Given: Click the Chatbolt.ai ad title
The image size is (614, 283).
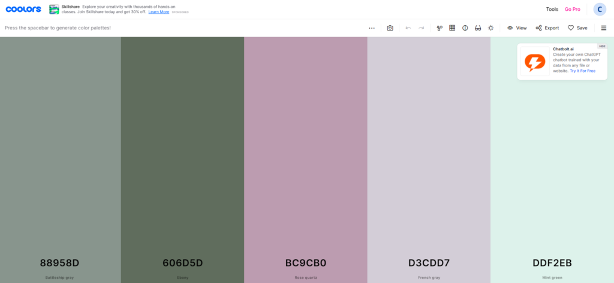Looking at the screenshot, I should coord(563,49).
